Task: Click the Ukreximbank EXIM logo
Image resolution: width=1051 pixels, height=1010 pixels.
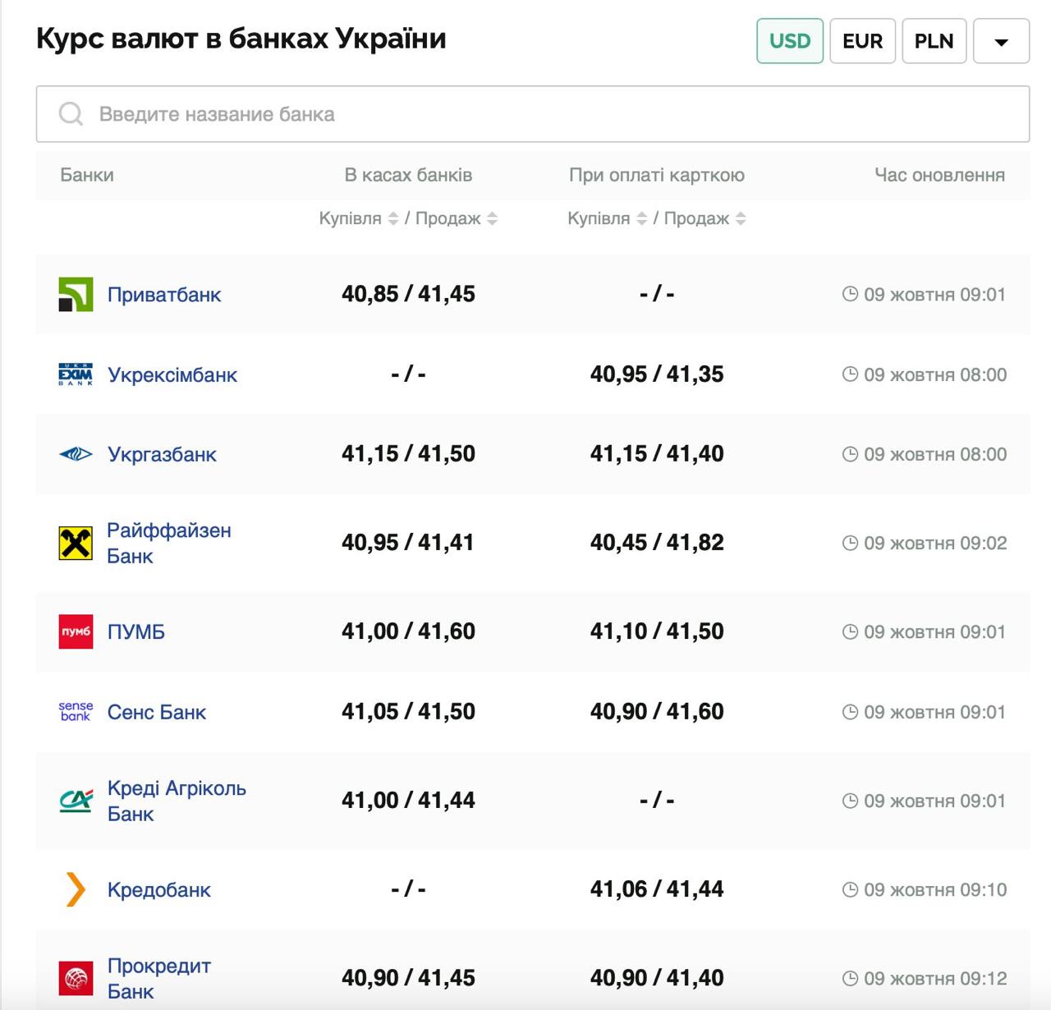Action: coord(76,374)
